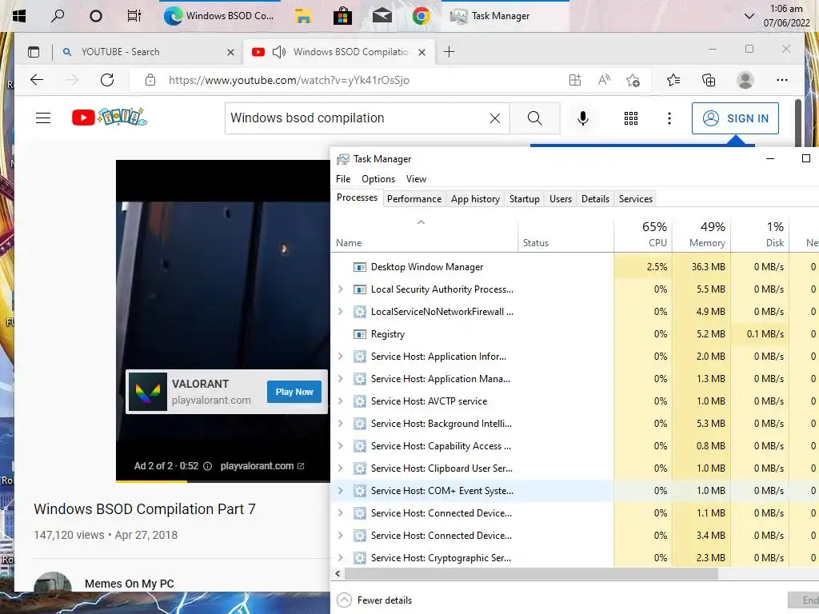This screenshot has width=819, height=614.
Task: Click Play Now on the Valorant ad
Action: pyautogui.click(x=294, y=392)
